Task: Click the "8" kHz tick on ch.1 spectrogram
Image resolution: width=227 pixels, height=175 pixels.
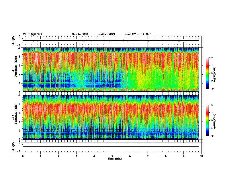Action: click(x=20, y=57)
